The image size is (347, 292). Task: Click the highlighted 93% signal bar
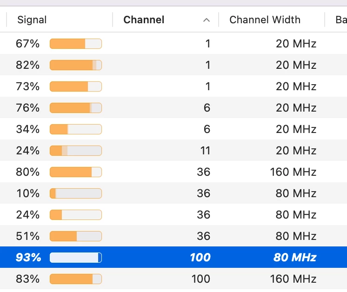pyautogui.click(x=75, y=258)
